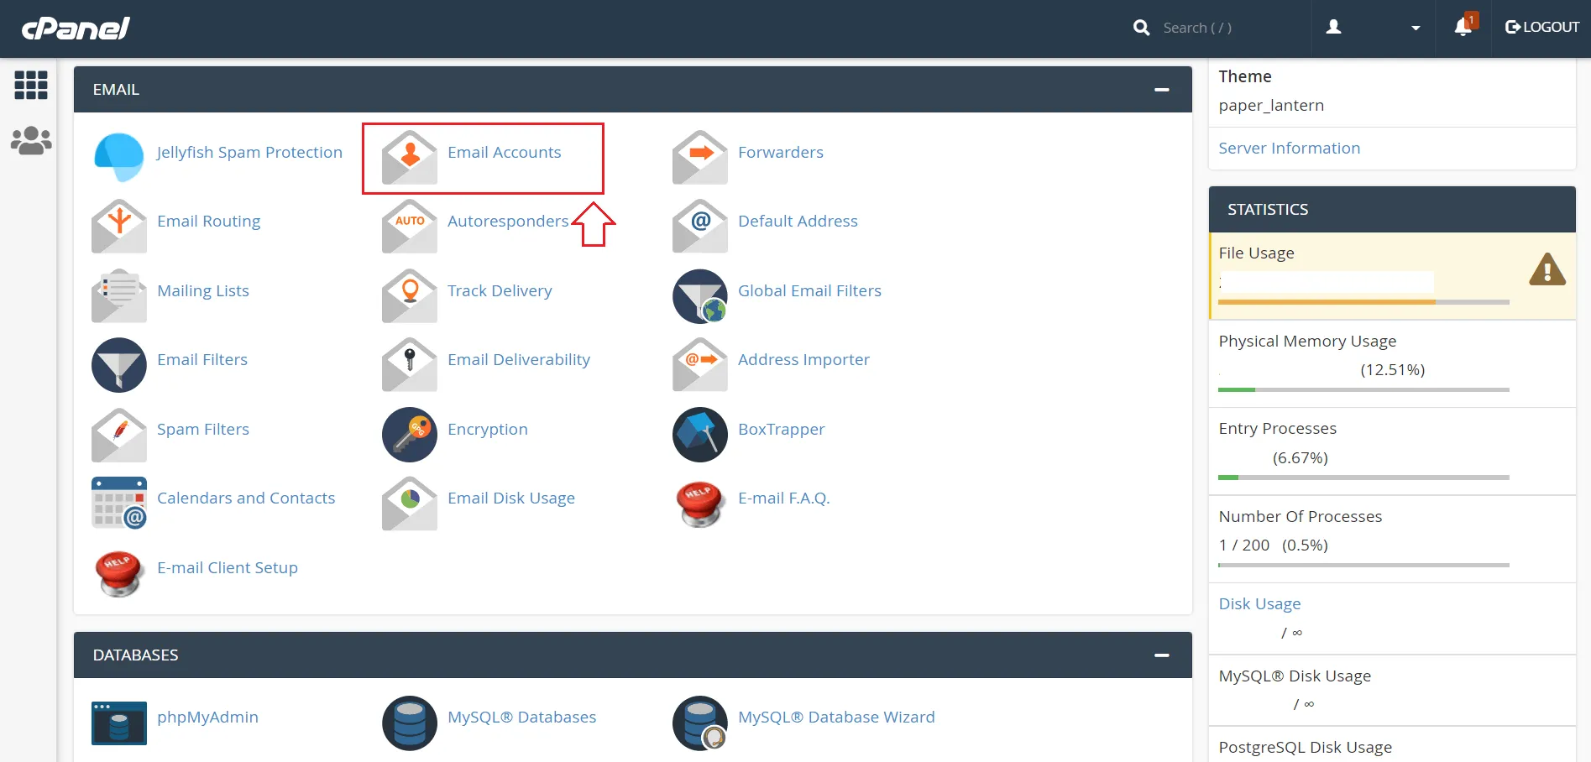Open the phpMyAdmin link text
Screen dimensions: 1591x762
tap(207, 718)
